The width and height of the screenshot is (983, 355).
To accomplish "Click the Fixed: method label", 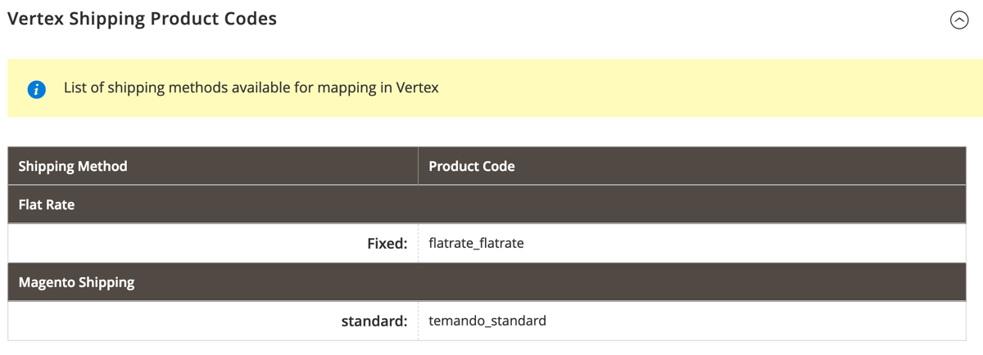I will coord(387,243).
